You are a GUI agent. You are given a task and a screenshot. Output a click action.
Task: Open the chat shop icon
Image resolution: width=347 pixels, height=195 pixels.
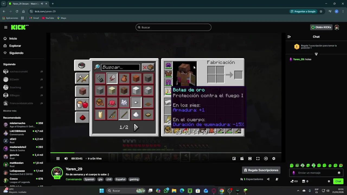[304, 181]
